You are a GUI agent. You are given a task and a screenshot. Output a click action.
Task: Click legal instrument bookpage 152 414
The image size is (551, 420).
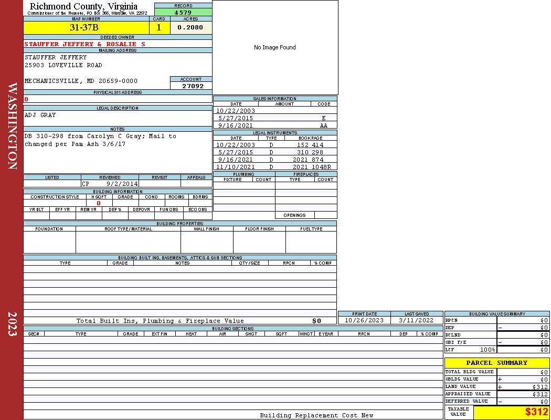[310, 145]
